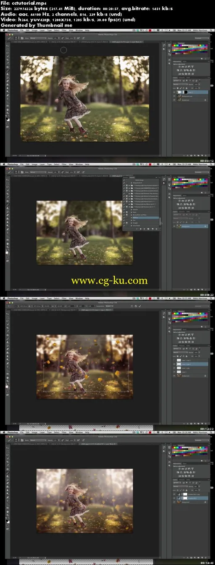Commit the transform checkmark in the 00:12:33 frame

(140, 306)
